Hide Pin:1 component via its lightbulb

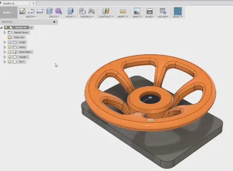(10, 62)
